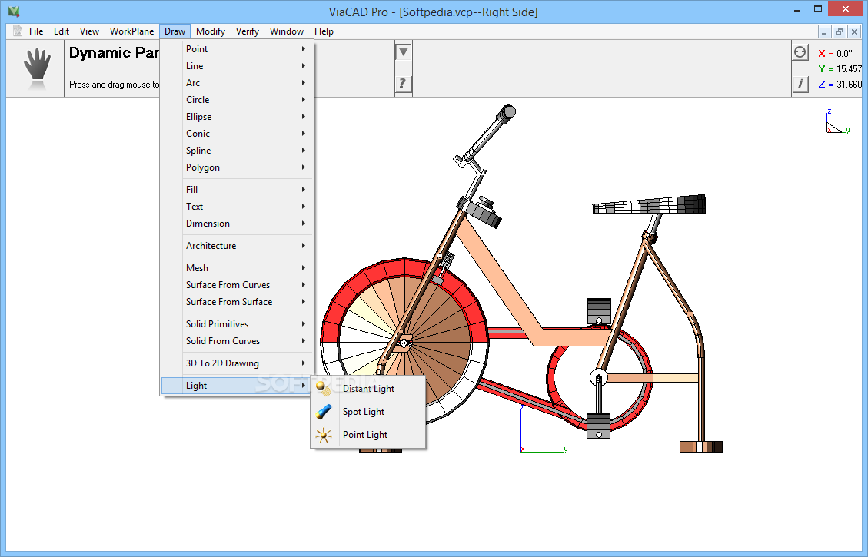Open the Verify menu
This screenshot has width=868, height=557.
click(247, 31)
